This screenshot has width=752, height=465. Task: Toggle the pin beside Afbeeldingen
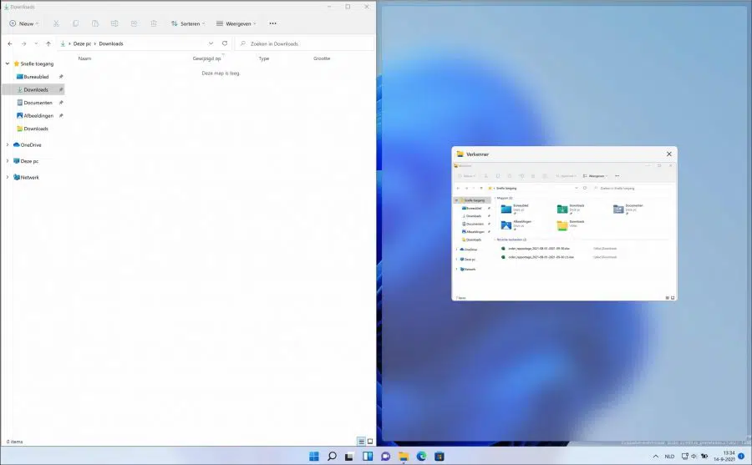61,115
